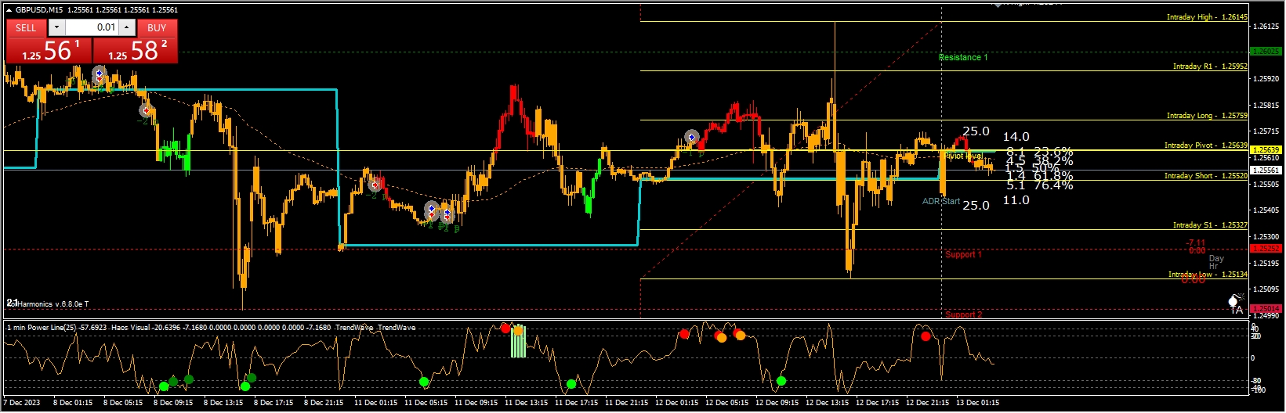Image resolution: width=1286 pixels, height=413 pixels.
Task: Increase lot size with up arrow
Action: 126,27
